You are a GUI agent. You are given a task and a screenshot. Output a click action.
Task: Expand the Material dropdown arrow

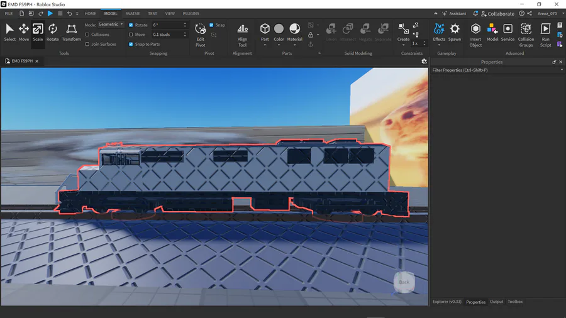pos(294,45)
